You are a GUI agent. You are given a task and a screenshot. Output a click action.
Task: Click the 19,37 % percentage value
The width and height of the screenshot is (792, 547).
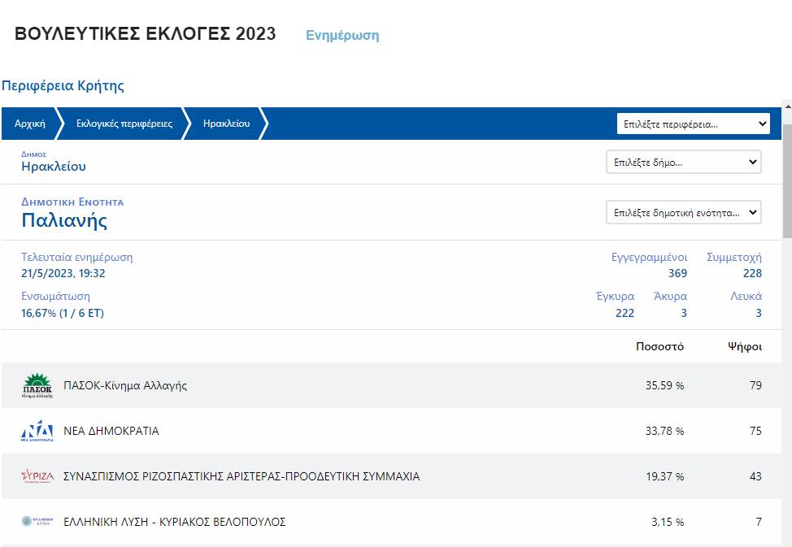click(x=664, y=476)
